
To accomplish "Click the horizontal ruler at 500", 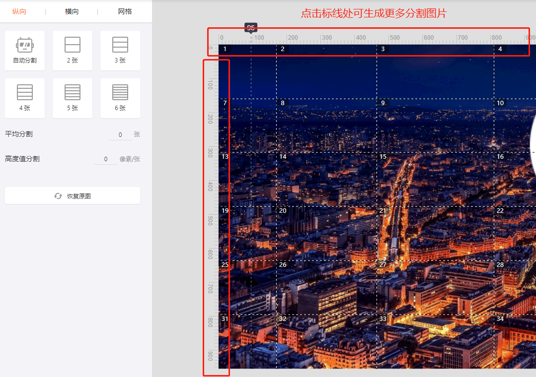I will 394,38.
